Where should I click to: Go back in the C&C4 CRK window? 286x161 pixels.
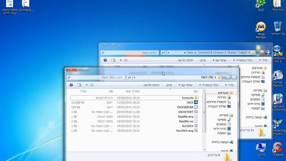234,77
